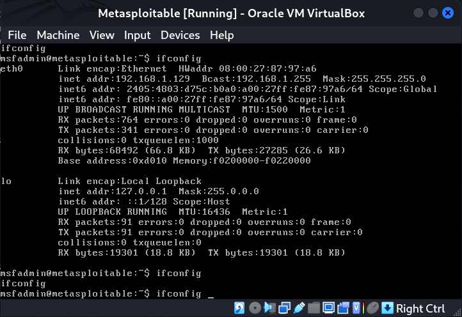Click TX bytes:27285
Viewport: 462px width, 317px height.
[x=248, y=150]
